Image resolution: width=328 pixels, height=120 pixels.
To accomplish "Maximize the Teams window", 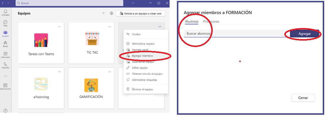I will (159, 3).
